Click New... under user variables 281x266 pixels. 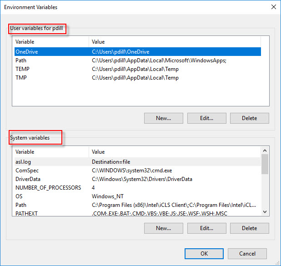click(163, 118)
